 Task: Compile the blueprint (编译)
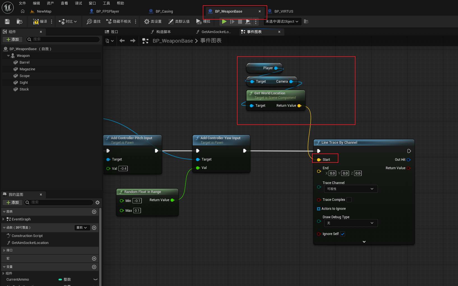(x=40, y=22)
